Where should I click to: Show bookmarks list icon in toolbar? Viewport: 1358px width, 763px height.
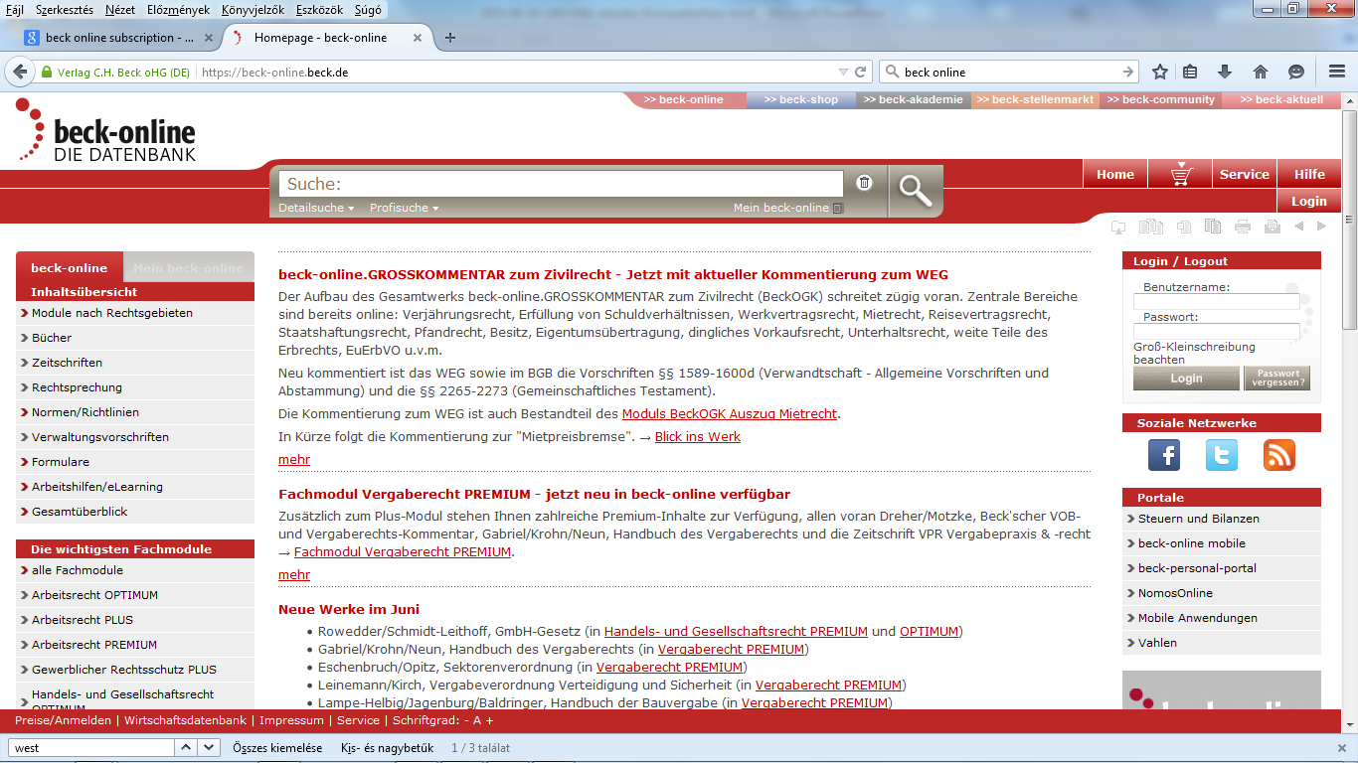coord(1191,72)
